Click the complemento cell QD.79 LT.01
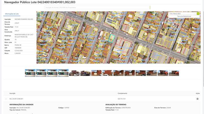Viewport: 204px width, 114px height. tap(122, 99)
